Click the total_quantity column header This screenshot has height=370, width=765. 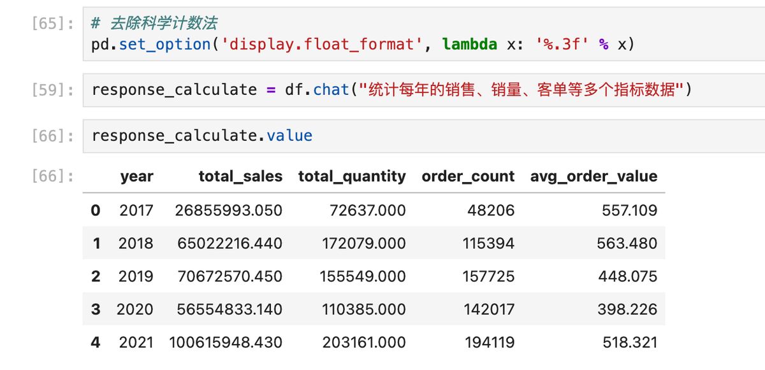(351, 176)
